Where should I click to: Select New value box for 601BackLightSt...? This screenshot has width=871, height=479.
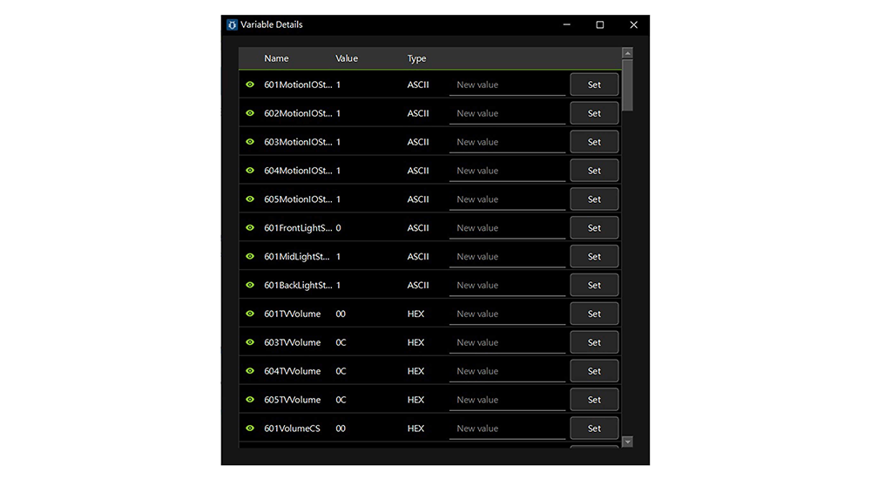point(507,285)
